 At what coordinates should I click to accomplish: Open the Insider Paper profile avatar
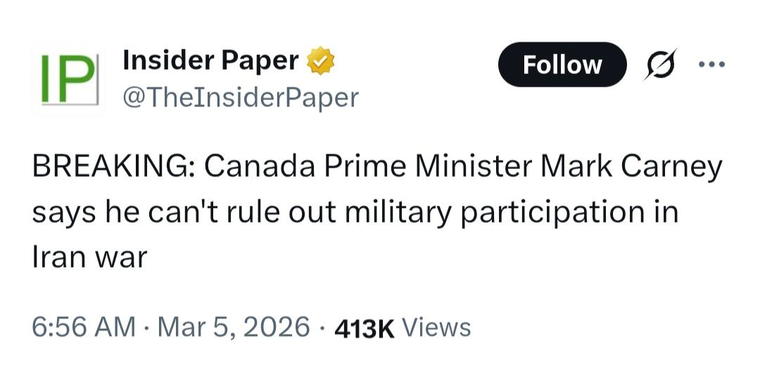(68, 78)
